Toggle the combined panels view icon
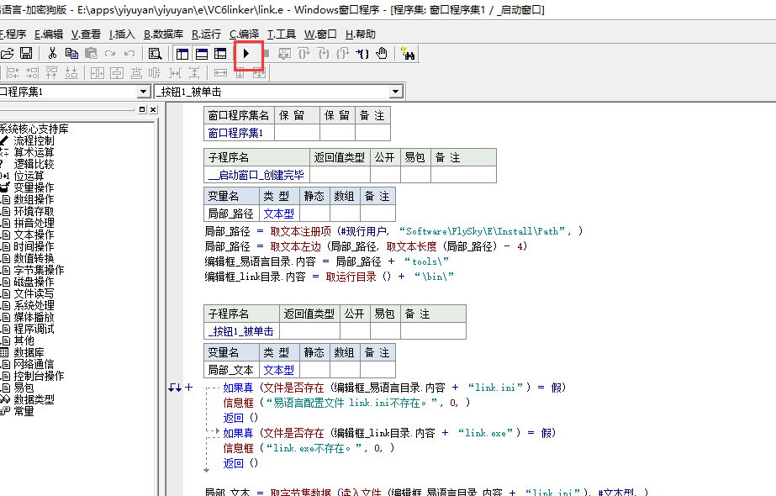Viewport: 776px width, 496px height. (220, 54)
